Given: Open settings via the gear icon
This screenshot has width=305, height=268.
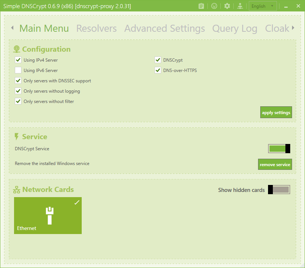Looking at the screenshot, I should tap(227, 6).
